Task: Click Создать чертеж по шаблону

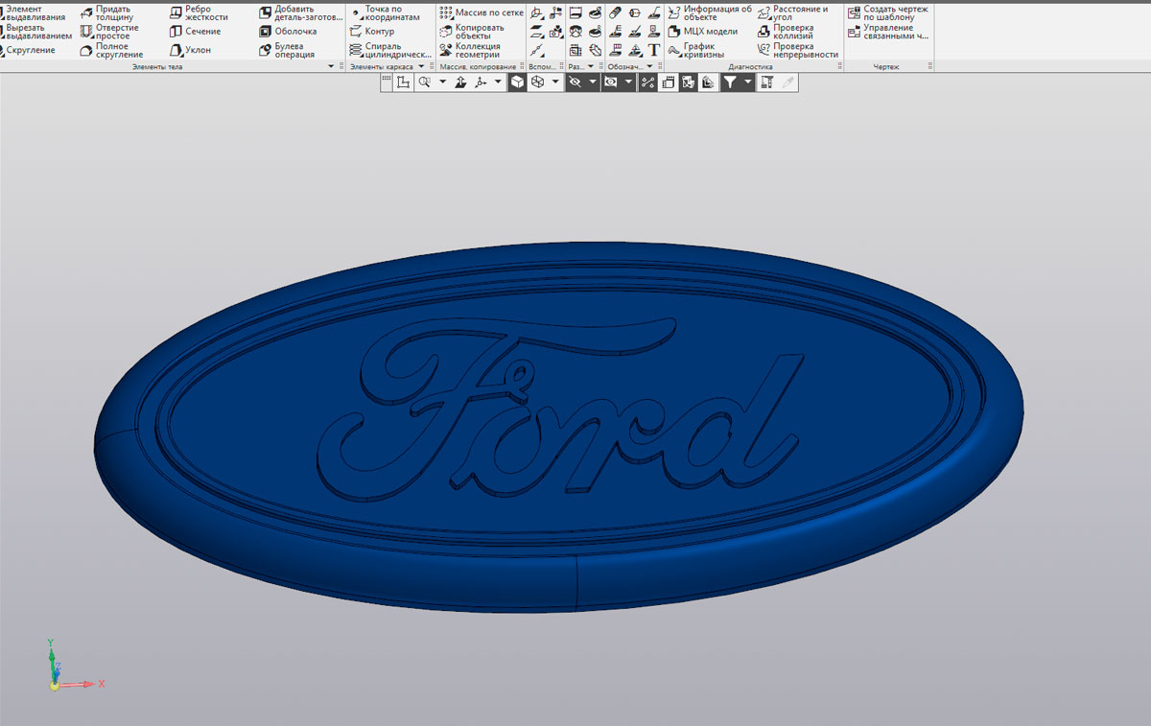Action: pyautogui.click(x=888, y=12)
